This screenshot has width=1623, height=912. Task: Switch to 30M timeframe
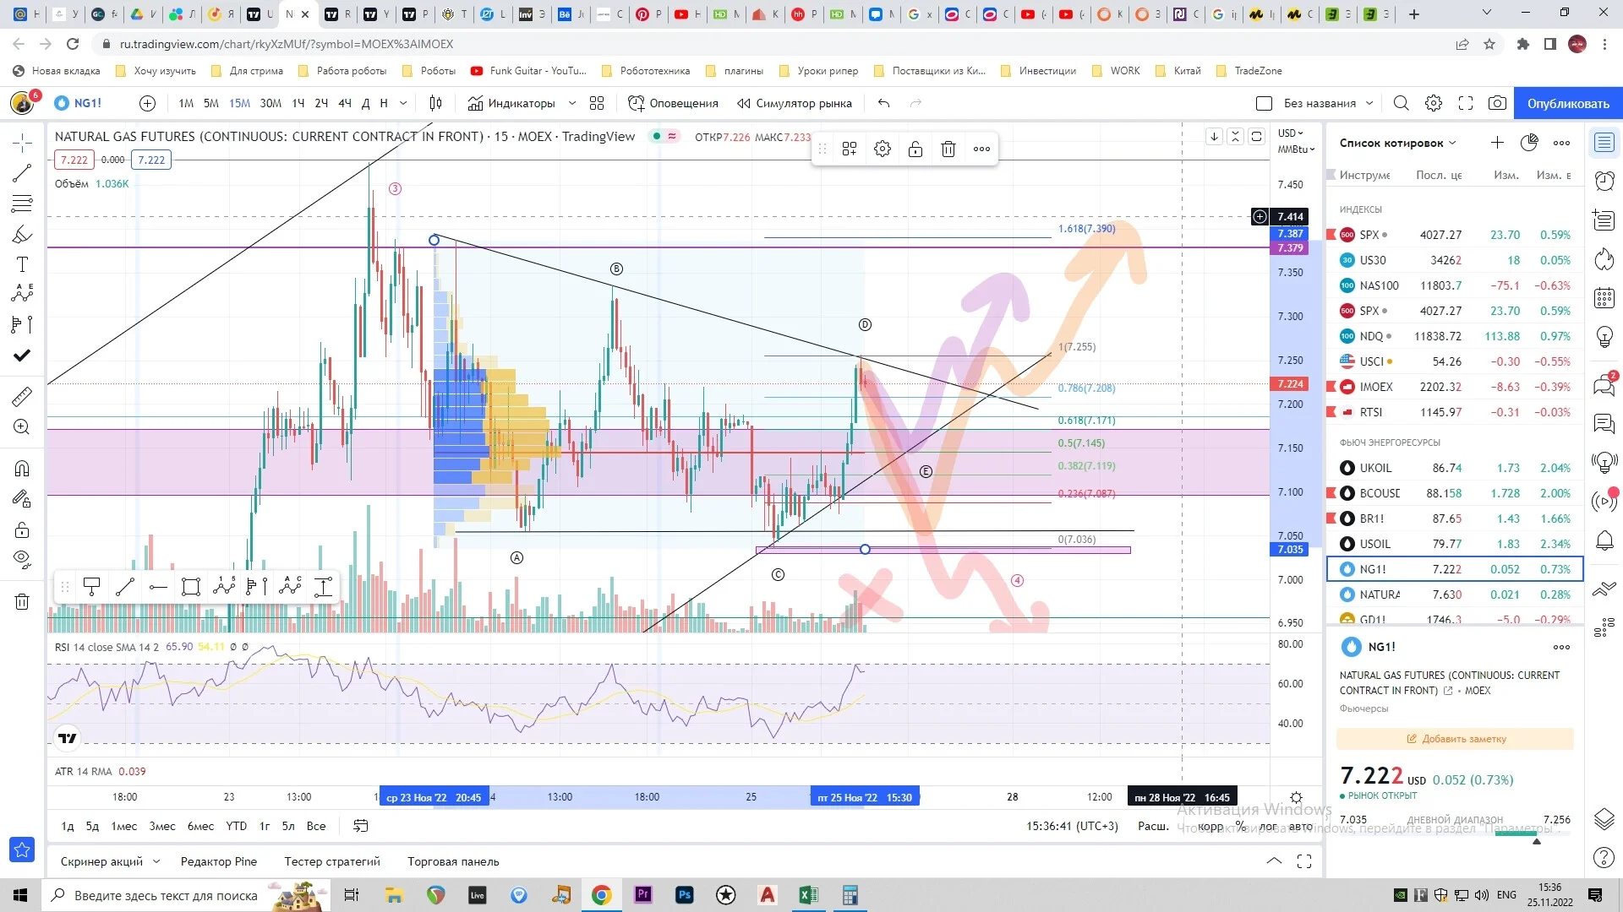click(270, 103)
